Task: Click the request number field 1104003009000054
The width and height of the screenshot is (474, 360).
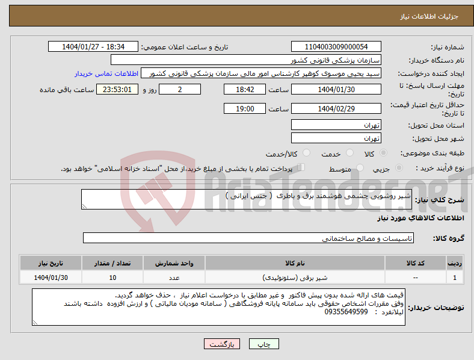Action: click(x=336, y=46)
